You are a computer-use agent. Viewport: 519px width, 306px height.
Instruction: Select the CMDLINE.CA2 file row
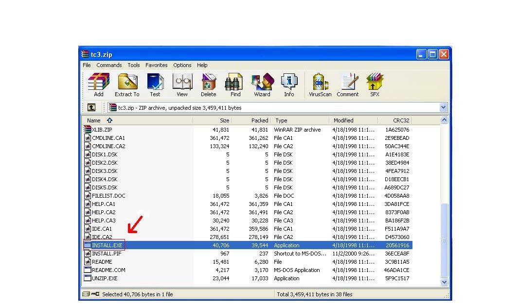pyautogui.click(x=247, y=146)
